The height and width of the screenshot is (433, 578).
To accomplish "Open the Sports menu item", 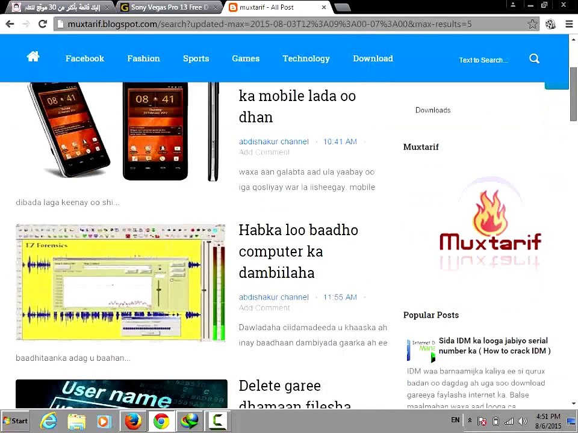I will (196, 58).
